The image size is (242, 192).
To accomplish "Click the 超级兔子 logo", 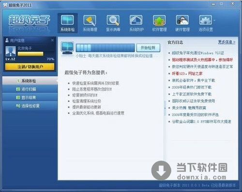I will coord(30,20).
